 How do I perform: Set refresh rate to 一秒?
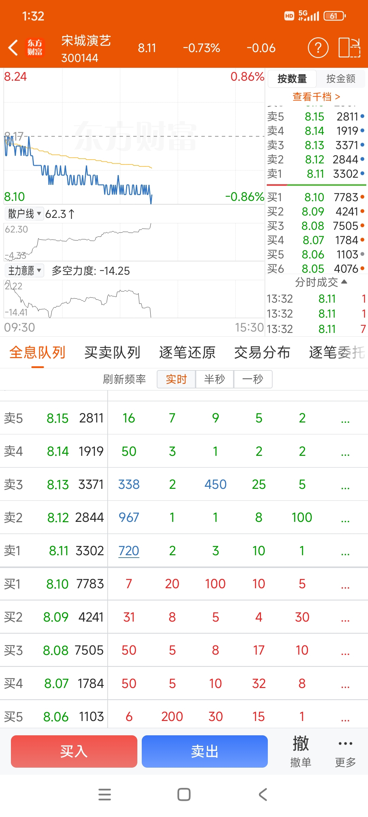(x=253, y=379)
